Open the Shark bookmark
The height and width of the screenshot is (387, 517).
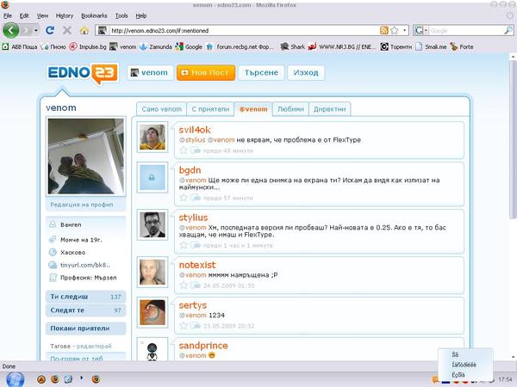point(293,46)
